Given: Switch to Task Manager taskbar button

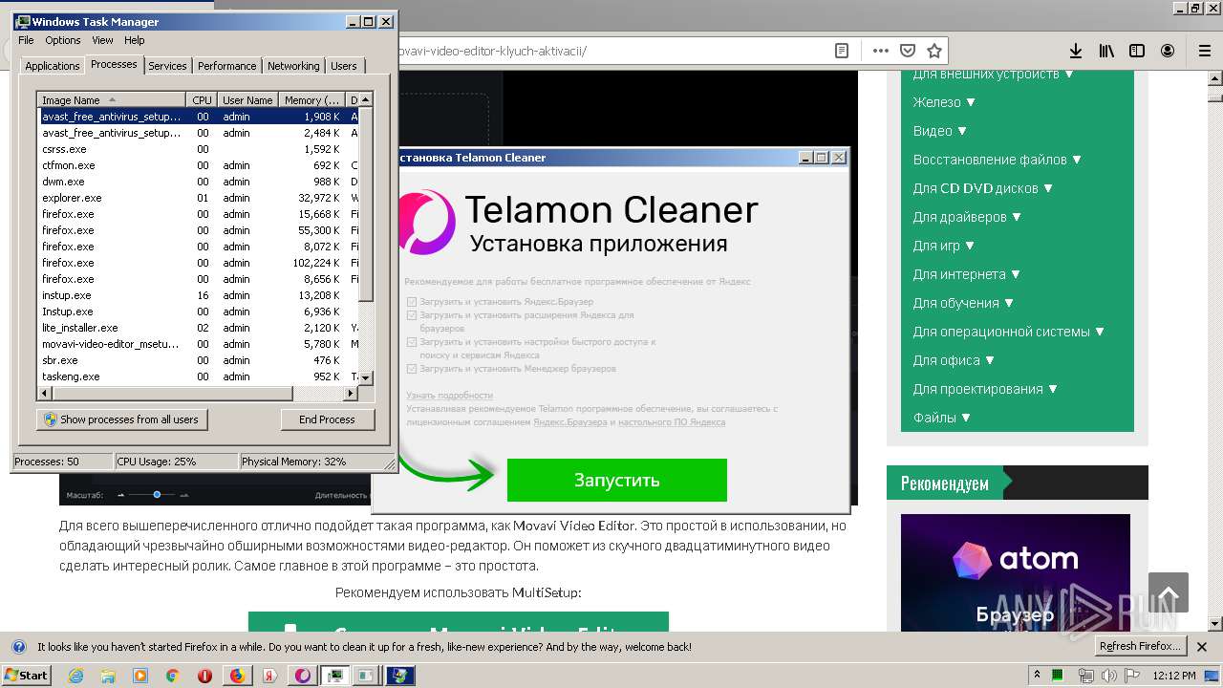Looking at the screenshot, I should pyautogui.click(x=335, y=676).
